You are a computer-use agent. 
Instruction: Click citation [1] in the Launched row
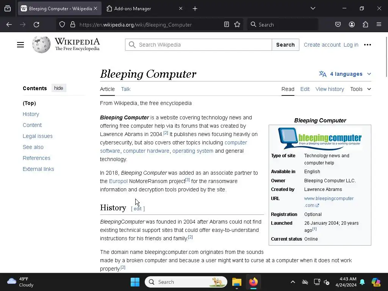tap(314, 229)
